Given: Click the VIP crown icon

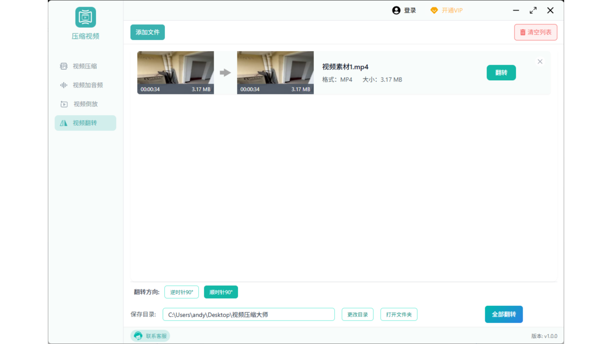Looking at the screenshot, I should 434,10.
